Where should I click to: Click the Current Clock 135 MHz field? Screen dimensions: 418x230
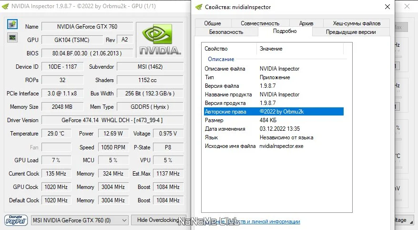[56, 173]
